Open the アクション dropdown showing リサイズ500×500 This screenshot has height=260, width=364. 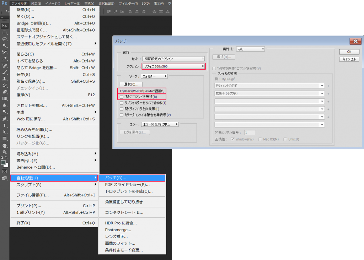click(x=173, y=66)
